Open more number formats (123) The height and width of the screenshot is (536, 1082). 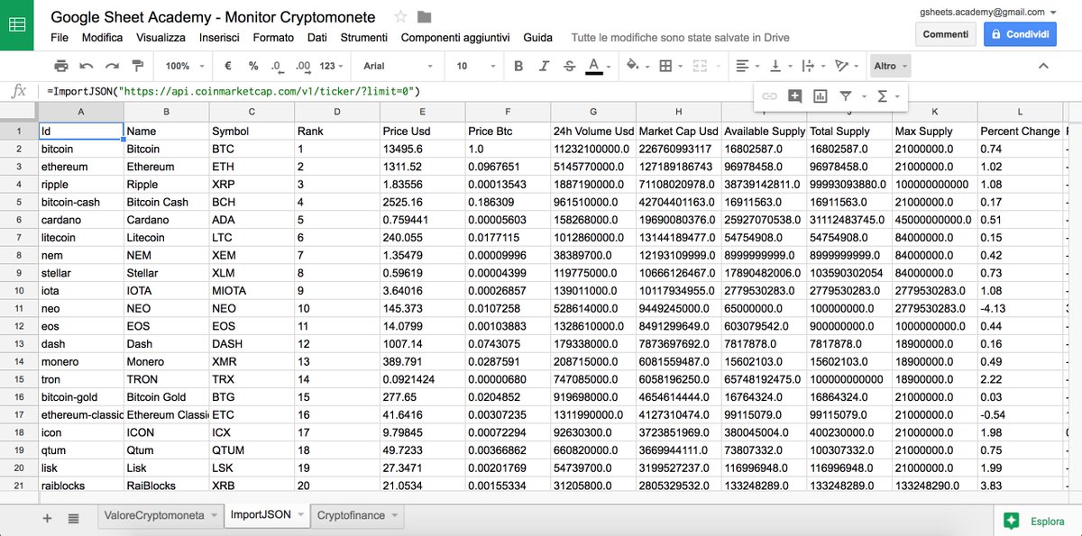pos(332,66)
